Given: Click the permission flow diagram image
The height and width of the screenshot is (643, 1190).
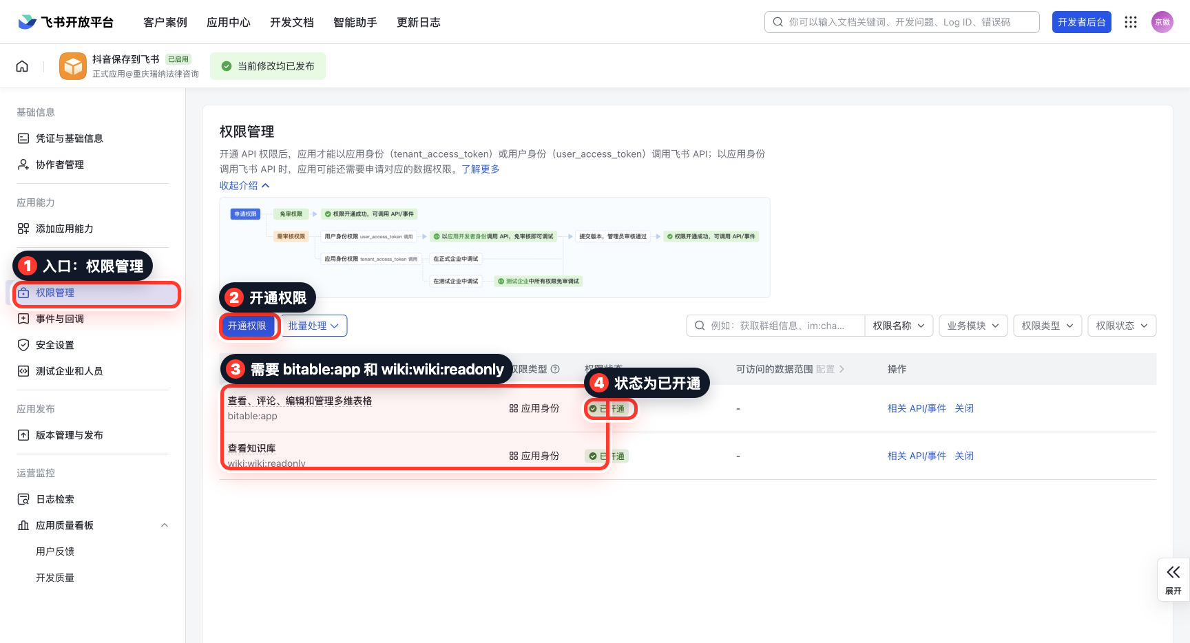Looking at the screenshot, I should 494,248.
